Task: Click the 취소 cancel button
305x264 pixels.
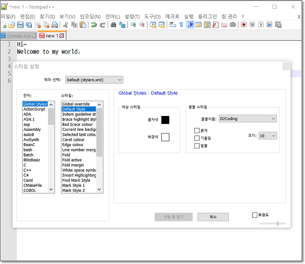Action: point(213,217)
